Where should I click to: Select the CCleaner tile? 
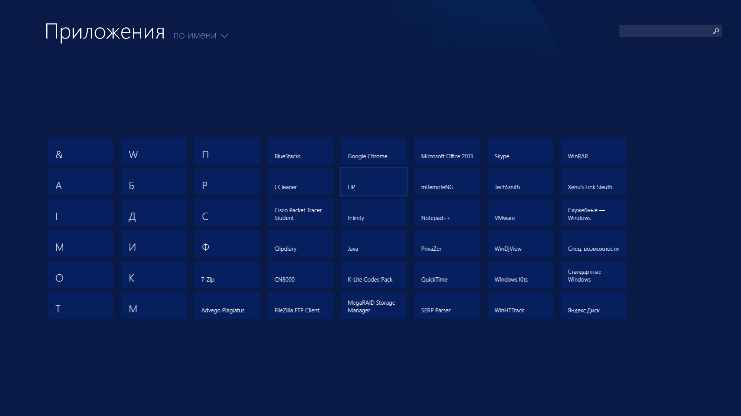(300, 182)
